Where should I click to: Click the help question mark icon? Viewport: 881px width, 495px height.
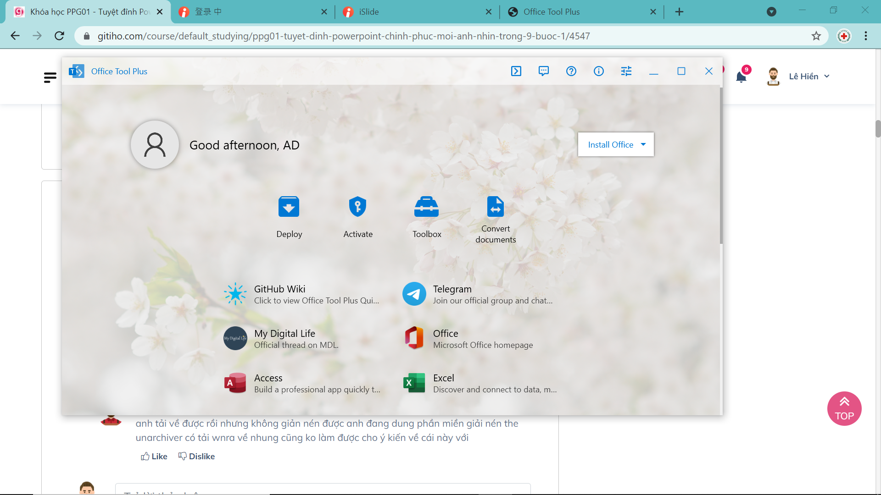tap(571, 71)
